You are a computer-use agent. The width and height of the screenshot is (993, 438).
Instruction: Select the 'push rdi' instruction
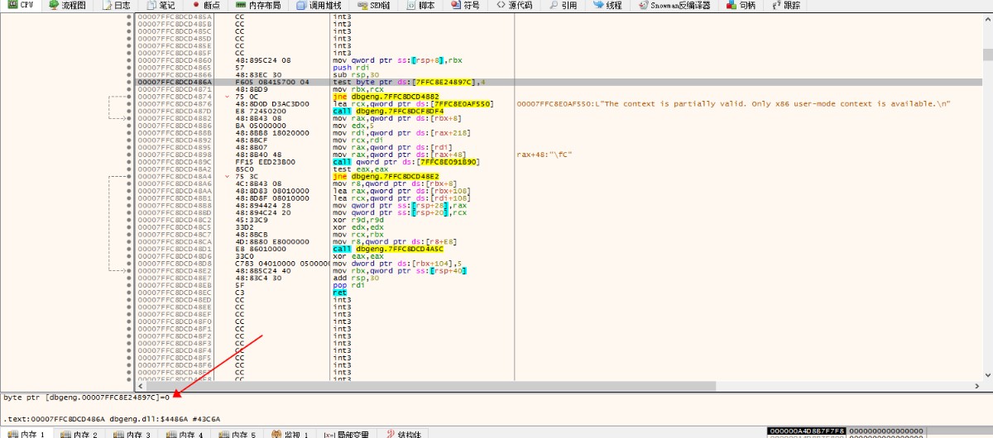point(350,68)
